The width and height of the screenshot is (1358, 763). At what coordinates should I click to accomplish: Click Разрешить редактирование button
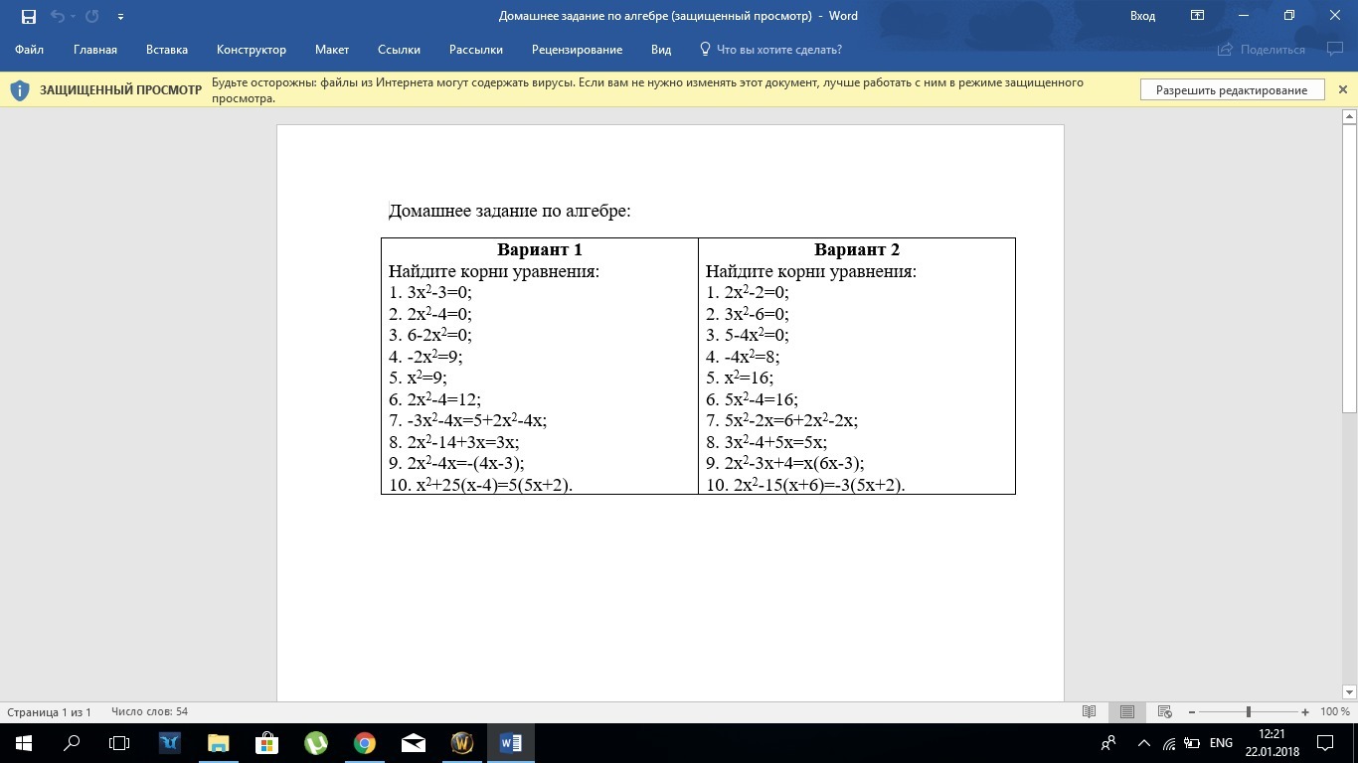pyautogui.click(x=1232, y=90)
